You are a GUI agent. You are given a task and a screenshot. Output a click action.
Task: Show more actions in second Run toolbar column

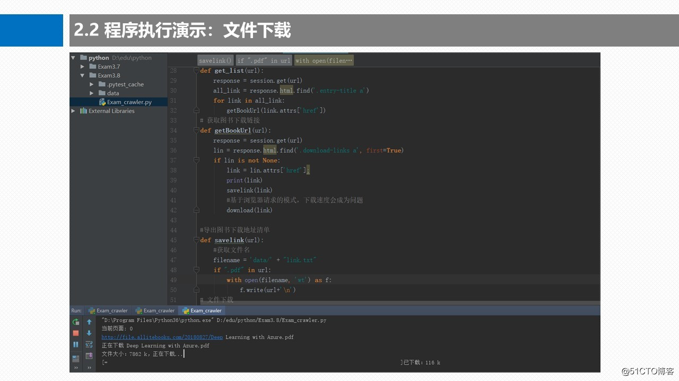89,367
